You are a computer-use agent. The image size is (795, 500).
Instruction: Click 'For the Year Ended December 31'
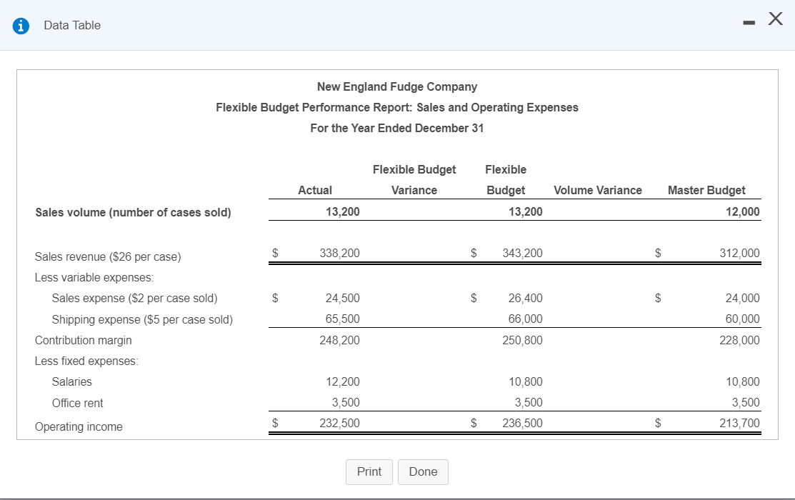[397, 129]
